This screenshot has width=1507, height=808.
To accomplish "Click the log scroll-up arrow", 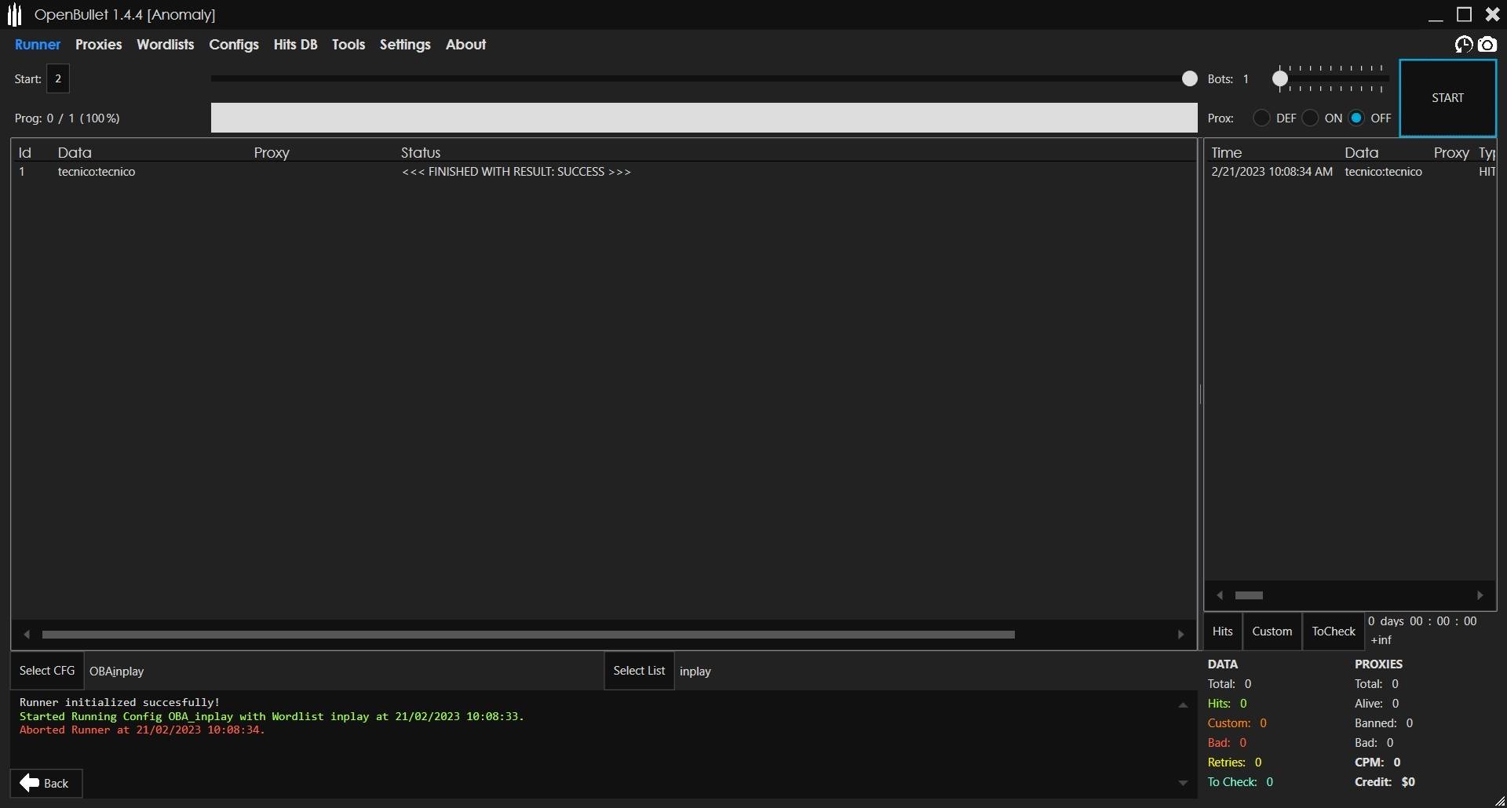I will pos(1183,705).
